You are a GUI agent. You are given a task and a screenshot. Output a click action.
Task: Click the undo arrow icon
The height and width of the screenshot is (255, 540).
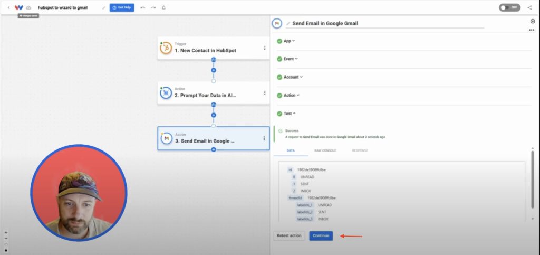[x=143, y=7]
